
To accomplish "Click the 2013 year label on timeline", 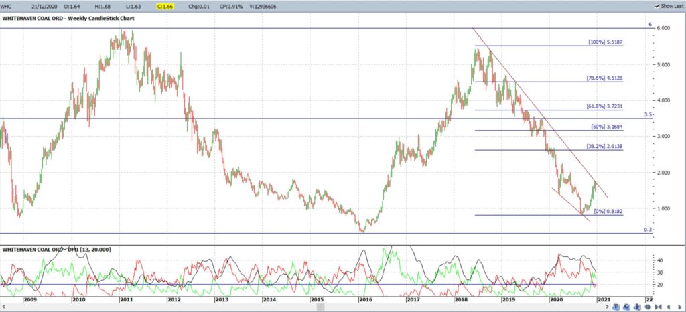I will 221,300.
